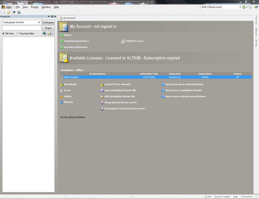Click the SUCM-7GGA activation code cell
The width and height of the screenshot is (259, 199).
pyautogui.click(x=149, y=77)
